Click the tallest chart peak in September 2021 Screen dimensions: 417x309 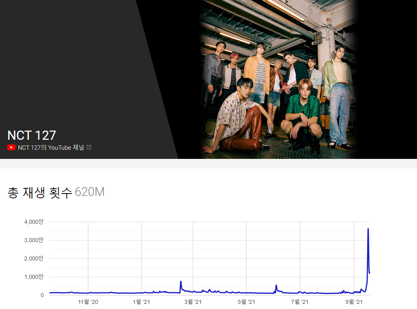368,229
